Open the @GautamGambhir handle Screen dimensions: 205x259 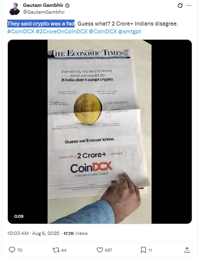point(44,12)
